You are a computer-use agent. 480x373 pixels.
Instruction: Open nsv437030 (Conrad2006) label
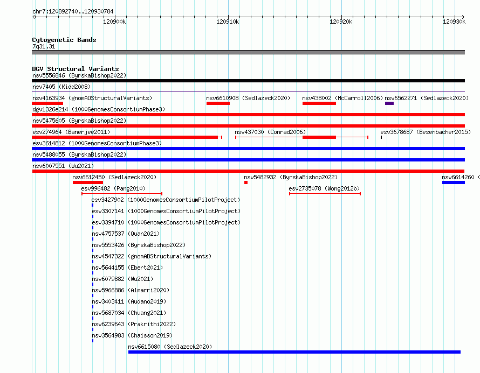(x=270, y=132)
